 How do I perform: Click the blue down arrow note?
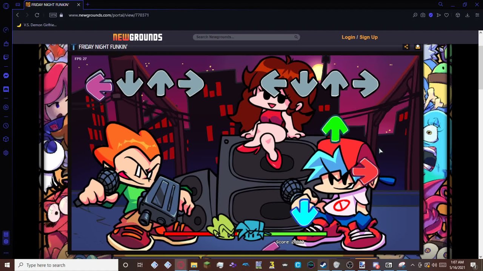[304, 212]
